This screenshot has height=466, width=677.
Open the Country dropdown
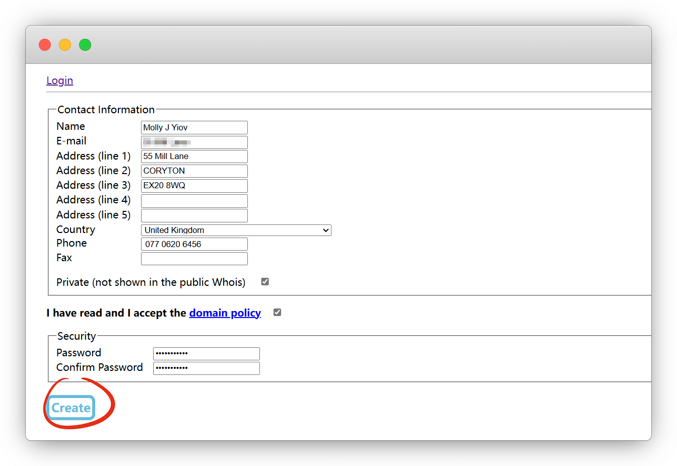(x=236, y=230)
